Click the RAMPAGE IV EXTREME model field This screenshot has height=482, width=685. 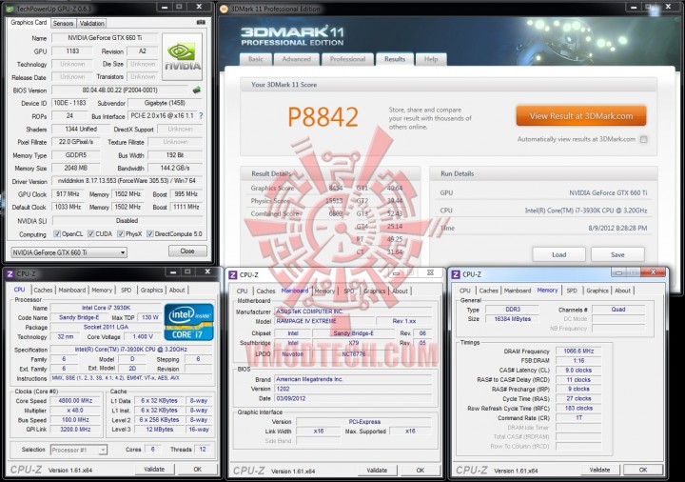pyautogui.click(x=324, y=321)
